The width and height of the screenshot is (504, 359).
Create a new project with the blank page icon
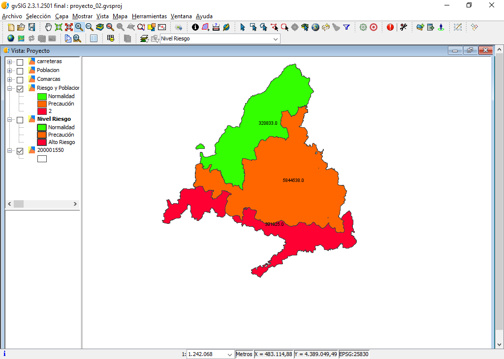(11, 27)
